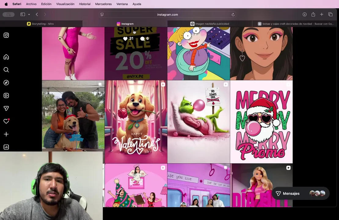Expand the sidebar tab group chevron
Viewport: 339px width, 220px height.
29,14
